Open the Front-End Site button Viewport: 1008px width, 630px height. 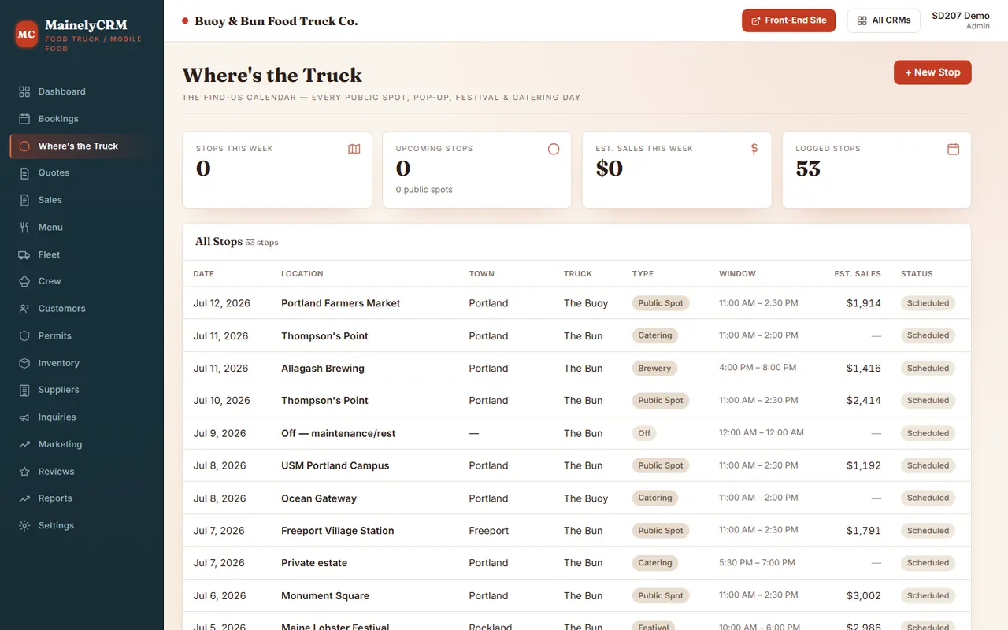[x=788, y=20]
